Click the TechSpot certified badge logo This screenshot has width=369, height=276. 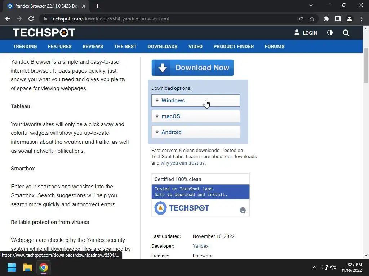click(x=182, y=208)
